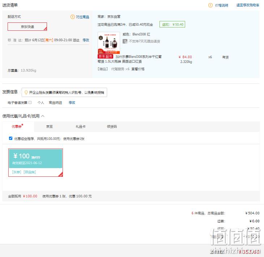
Task: Click the no 7-day return icon
Action: click(x=125, y=41)
